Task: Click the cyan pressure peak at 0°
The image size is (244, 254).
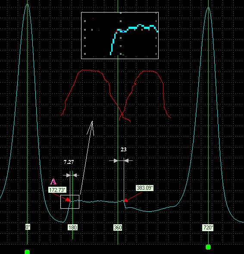Action: 27,4
